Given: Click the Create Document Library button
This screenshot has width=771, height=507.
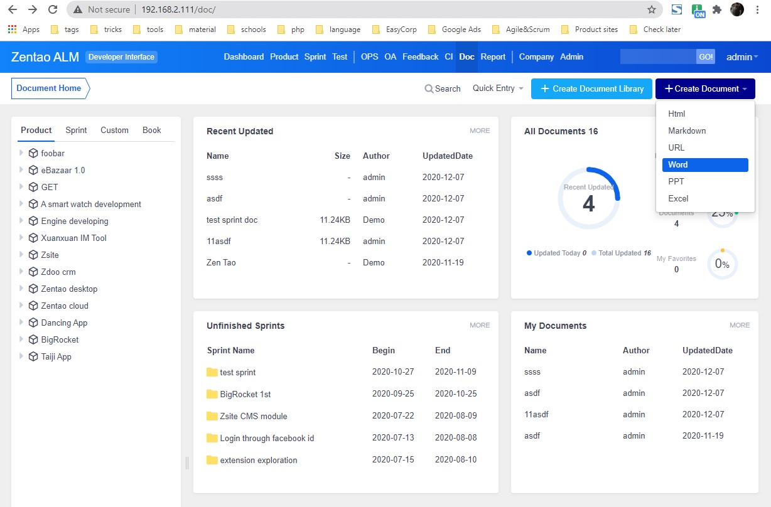Looking at the screenshot, I should [x=591, y=88].
